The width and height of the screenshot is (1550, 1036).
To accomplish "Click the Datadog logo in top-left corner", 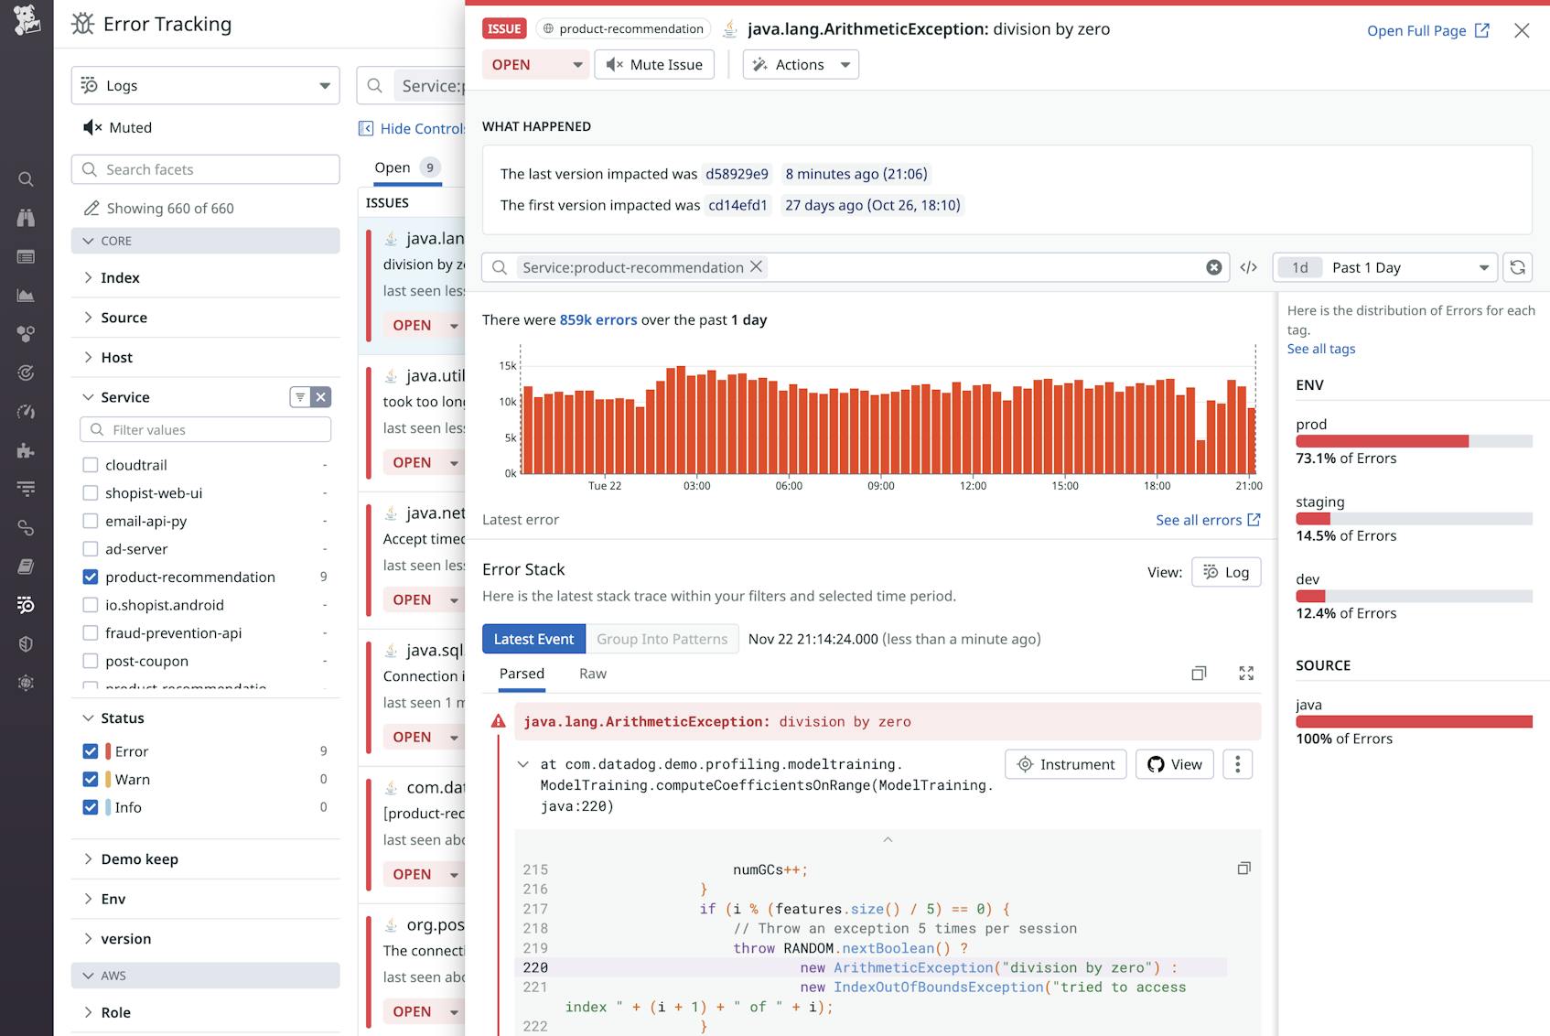I will coord(26,22).
